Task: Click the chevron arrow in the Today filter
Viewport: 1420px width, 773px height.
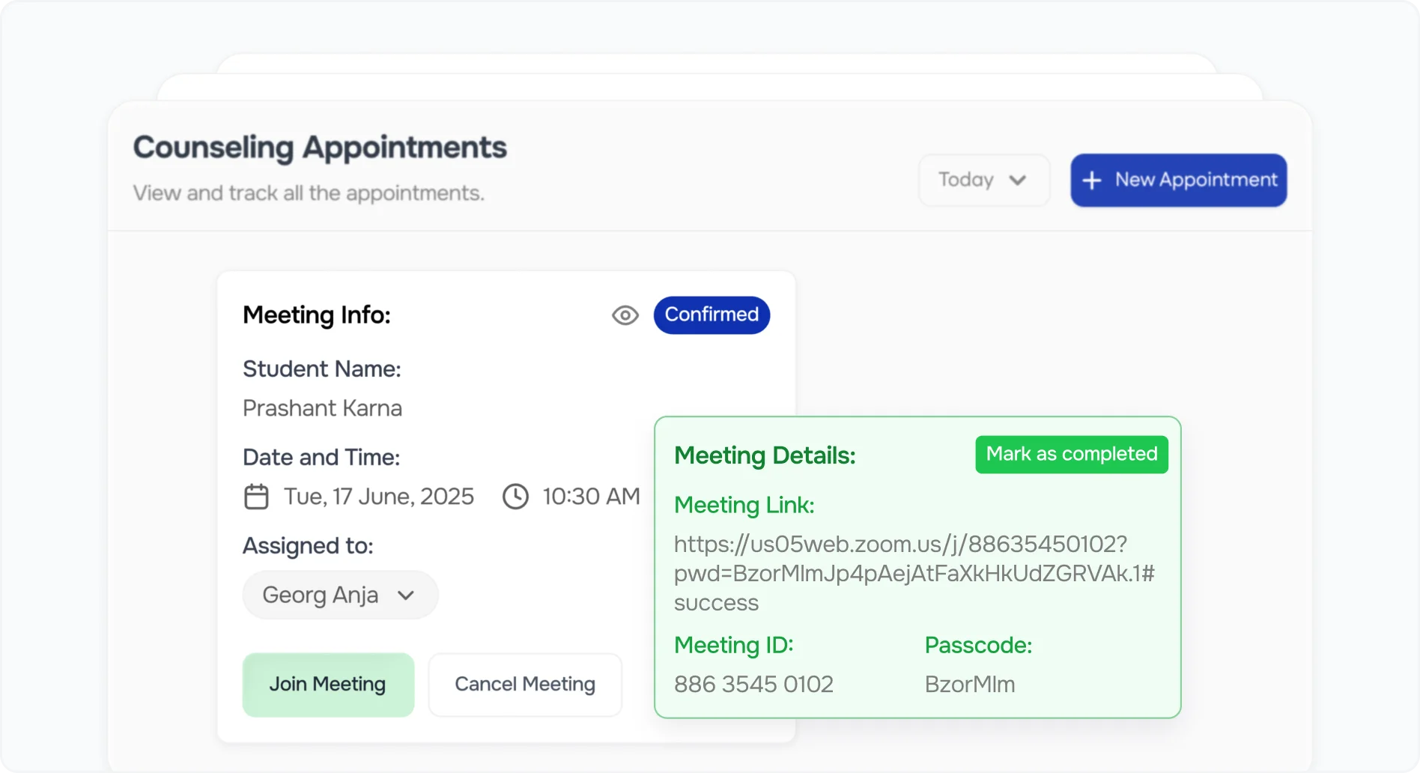Action: [1017, 181]
